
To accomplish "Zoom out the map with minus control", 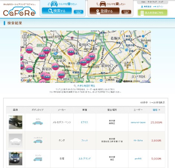I will point(25,46).
